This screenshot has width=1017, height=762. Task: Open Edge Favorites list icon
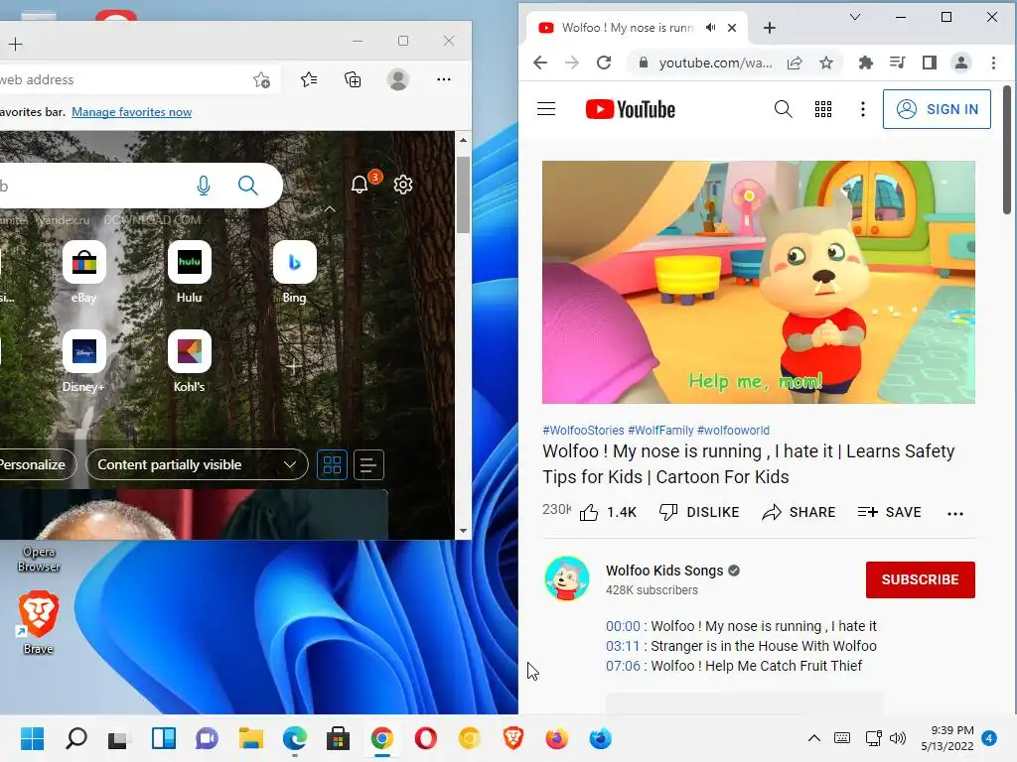[x=309, y=79]
